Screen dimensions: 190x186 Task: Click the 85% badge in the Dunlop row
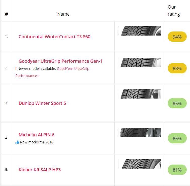177,103
